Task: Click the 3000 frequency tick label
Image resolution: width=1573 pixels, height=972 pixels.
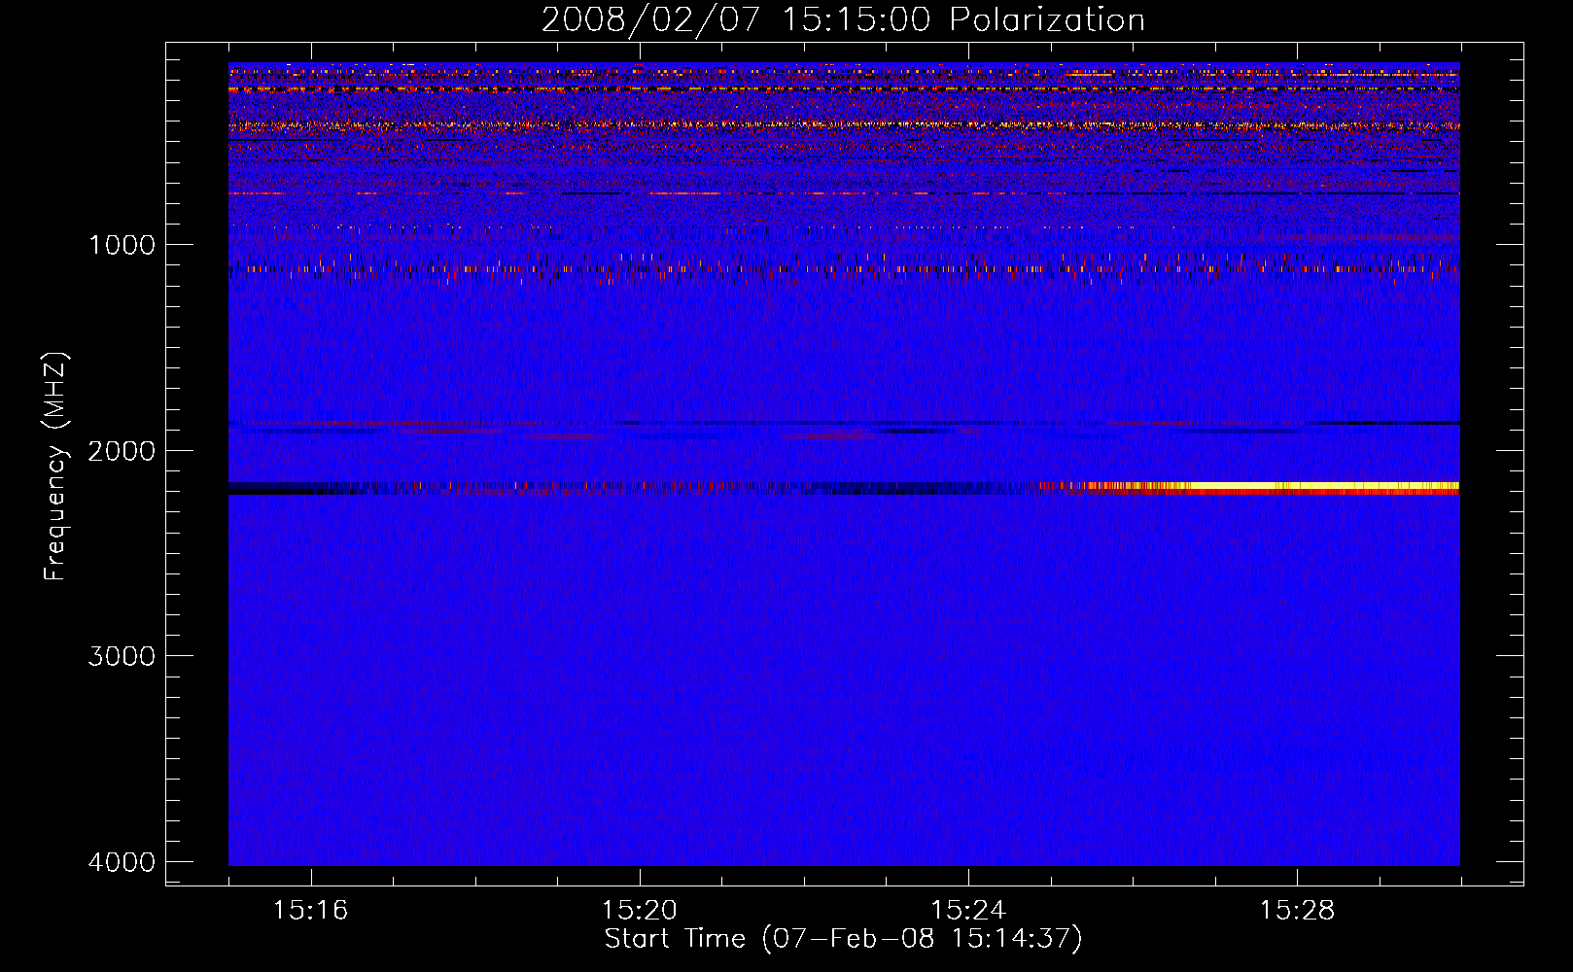Action: coord(122,656)
